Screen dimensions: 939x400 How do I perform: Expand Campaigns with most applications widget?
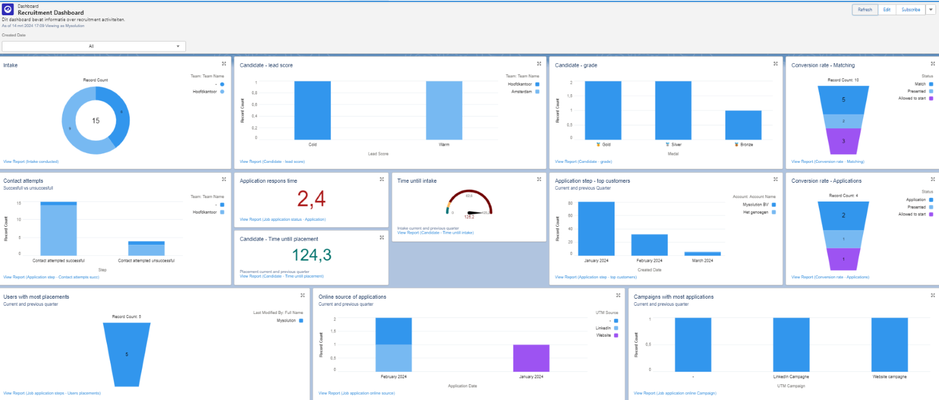coord(933,295)
